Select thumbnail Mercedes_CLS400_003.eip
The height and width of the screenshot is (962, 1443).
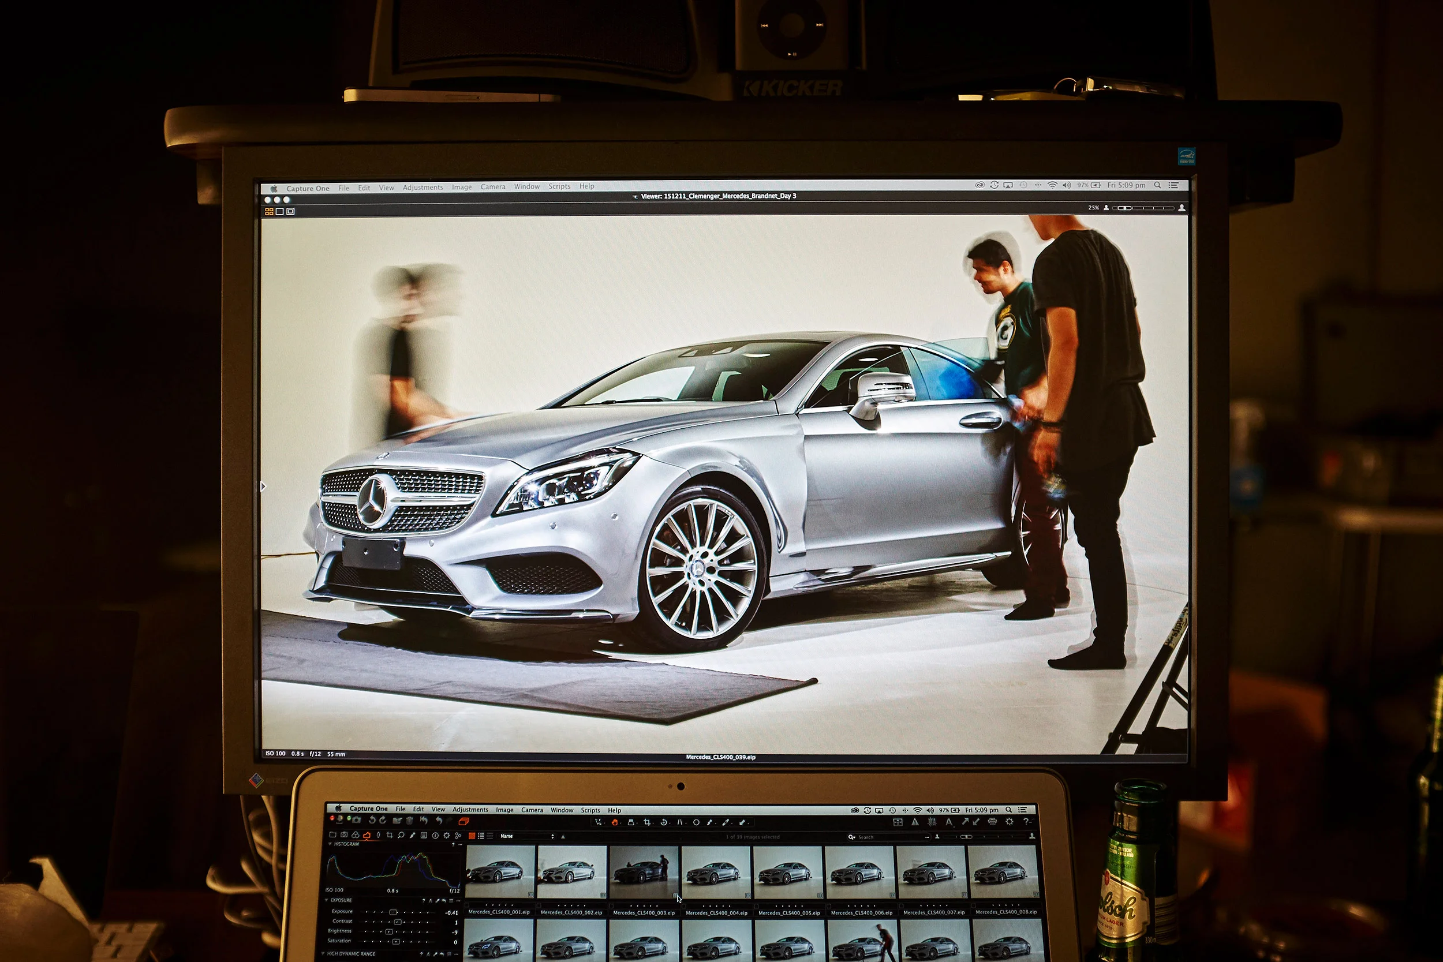(x=644, y=873)
